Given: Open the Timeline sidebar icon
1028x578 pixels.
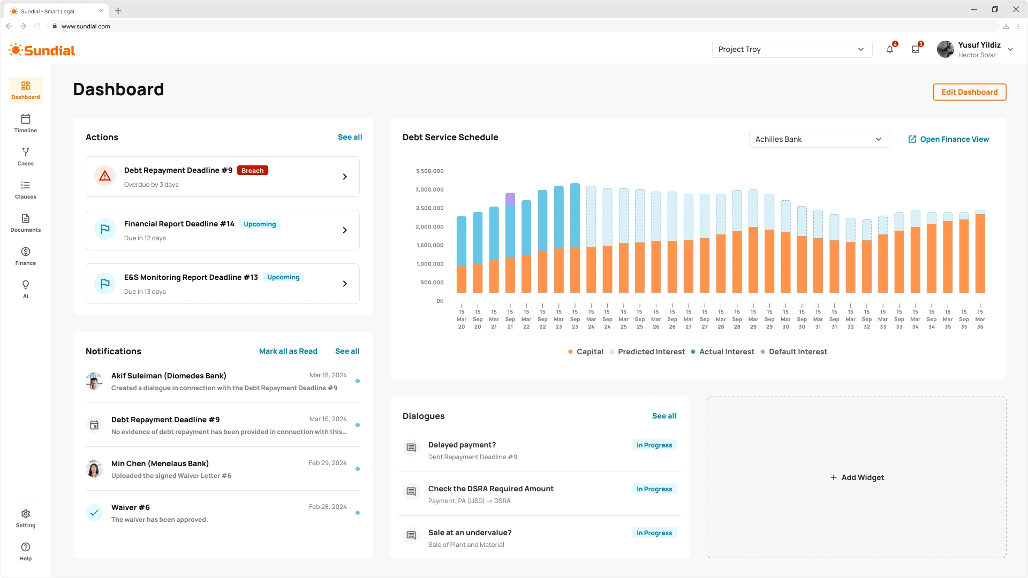Looking at the screenshot, I should [25, 123].
